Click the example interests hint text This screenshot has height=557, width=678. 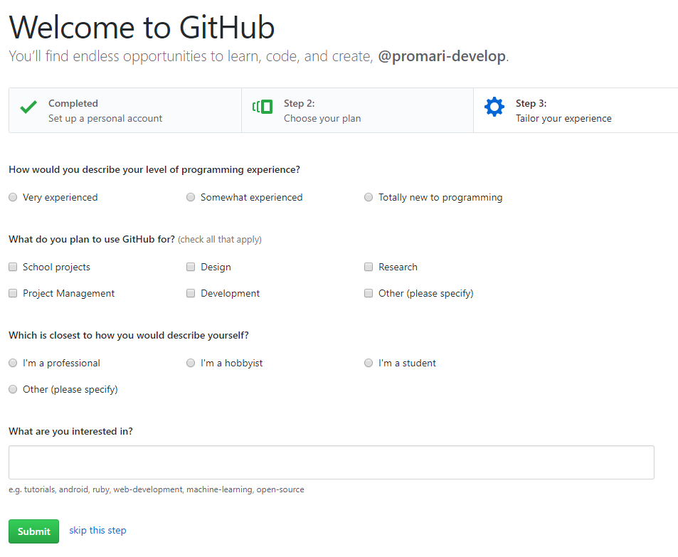(x=157, y=489)
